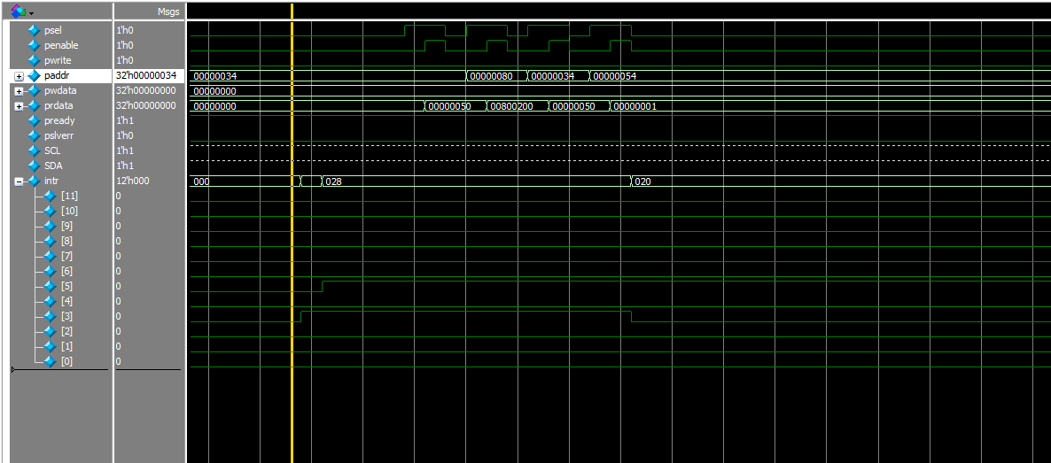
Task: Click the yellow waveform cursor line
Action: click(x=292, y=235)
